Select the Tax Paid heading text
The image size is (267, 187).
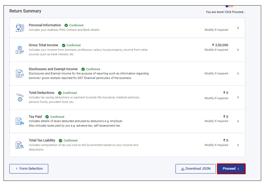pos(35,117)
